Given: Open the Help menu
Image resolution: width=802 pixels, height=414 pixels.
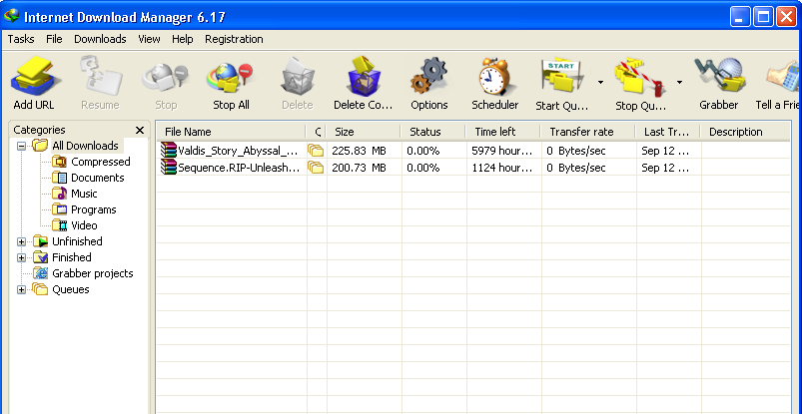Looking at the screenshot, I should click(182, 39).
